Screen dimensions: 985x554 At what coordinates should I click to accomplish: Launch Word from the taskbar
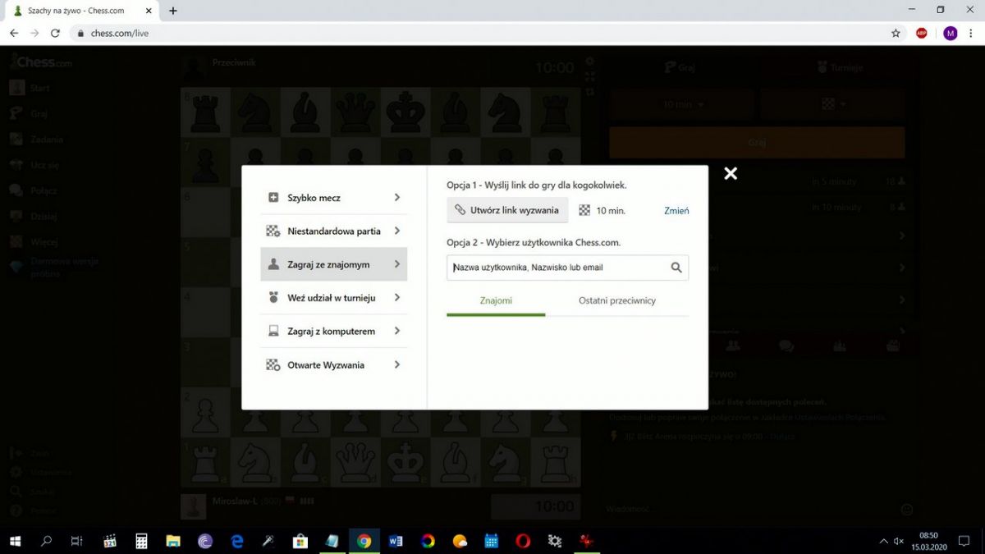point(396,541)
